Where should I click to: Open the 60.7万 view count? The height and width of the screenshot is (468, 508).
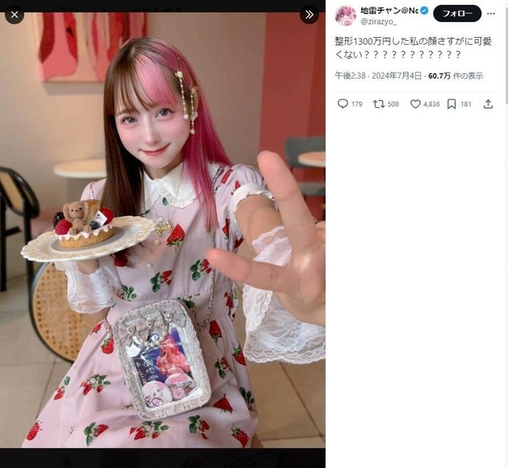tap(439, 76)
